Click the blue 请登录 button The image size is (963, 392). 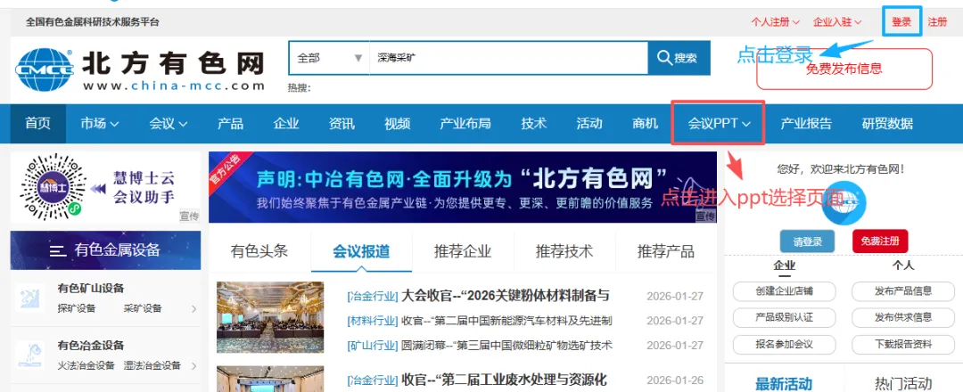tap(807, 241)
